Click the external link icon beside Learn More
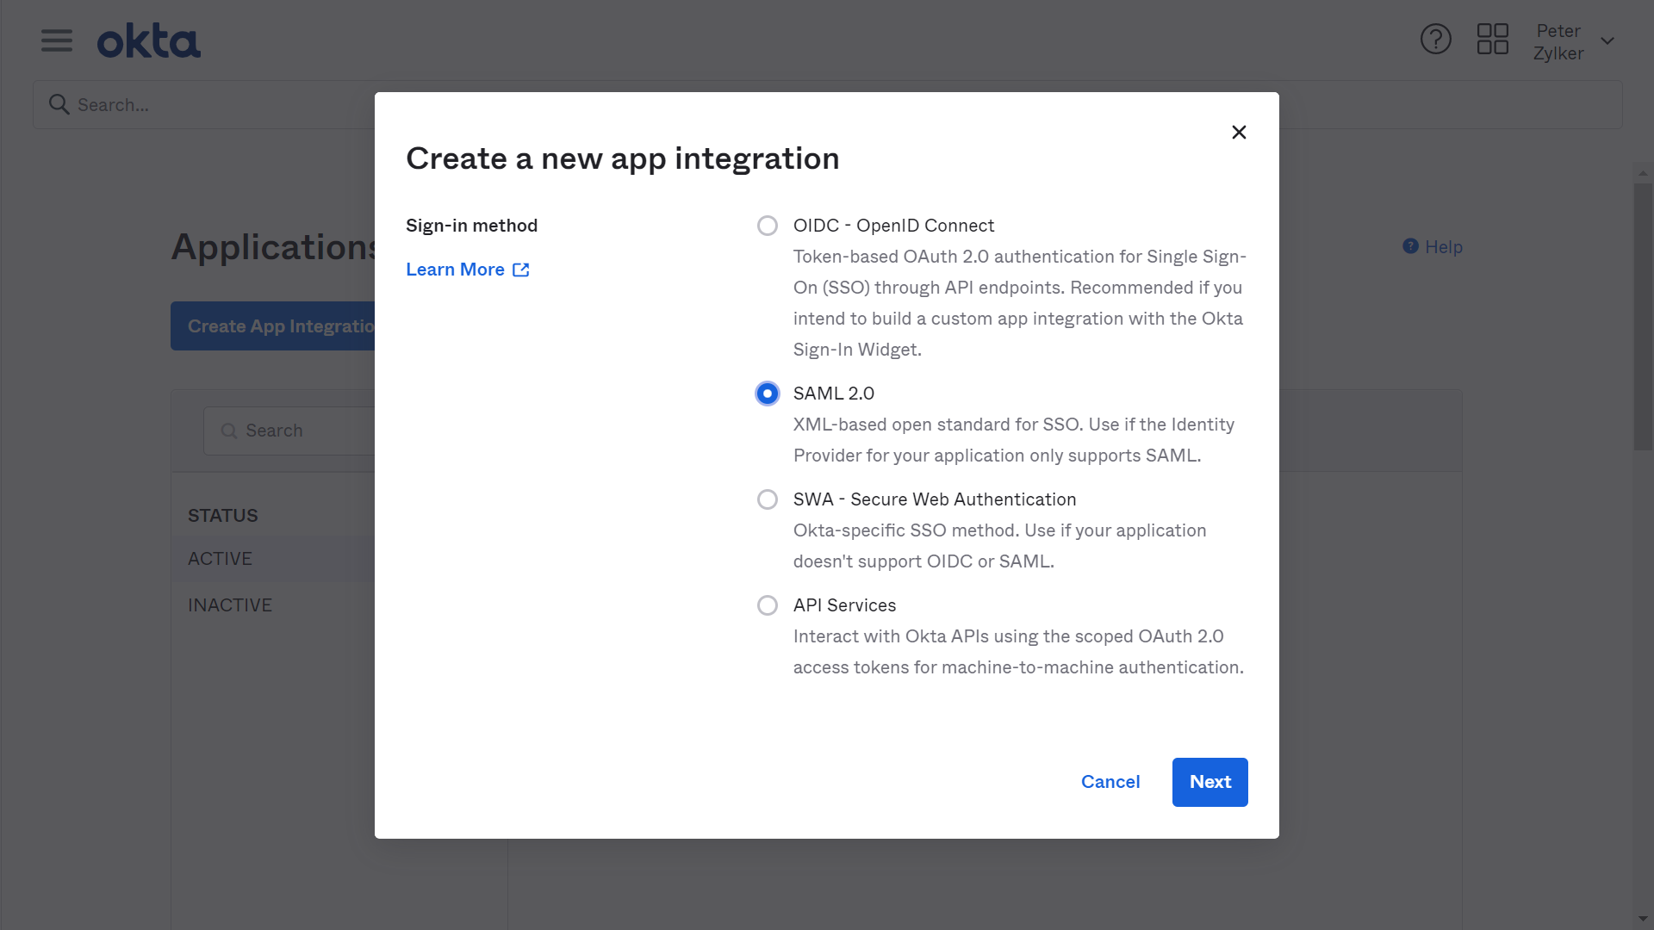The height and width of the screenshot is (930, 1654). [521, 270]
